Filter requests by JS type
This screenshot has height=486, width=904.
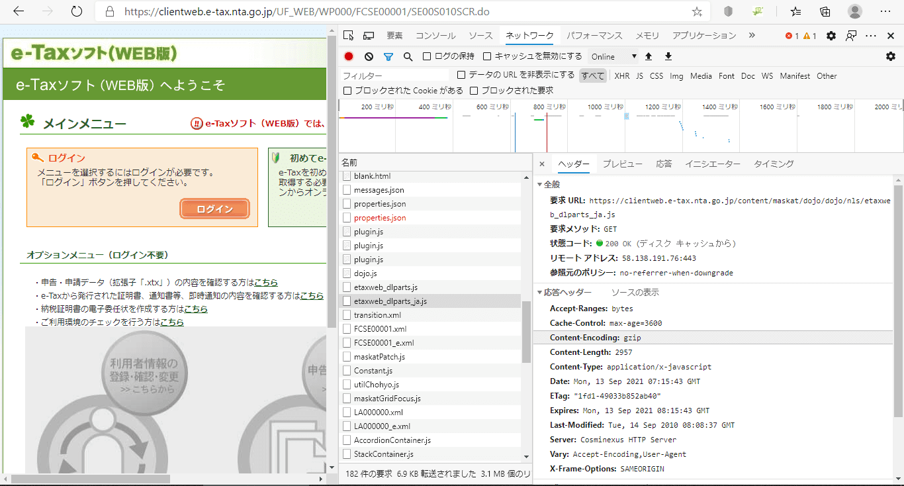click(x=639, y=76)
